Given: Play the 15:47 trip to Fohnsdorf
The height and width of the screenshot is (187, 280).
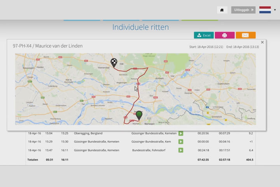Looking at the screenshot, I should [181, 150].
